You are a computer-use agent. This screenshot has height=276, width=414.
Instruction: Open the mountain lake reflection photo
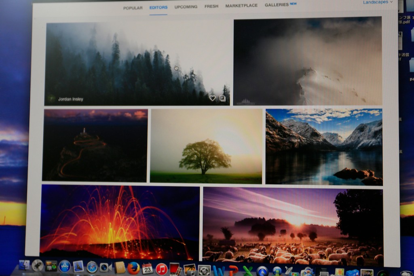point(324,147)
